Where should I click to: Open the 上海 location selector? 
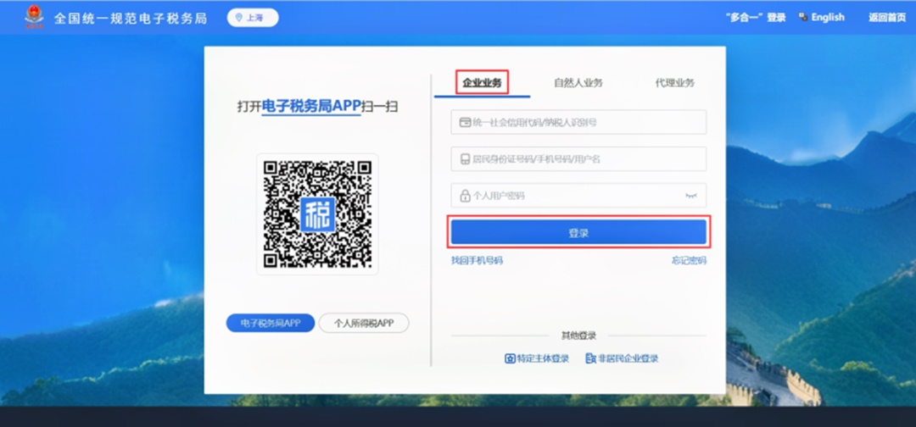click(x=253, y=18)
